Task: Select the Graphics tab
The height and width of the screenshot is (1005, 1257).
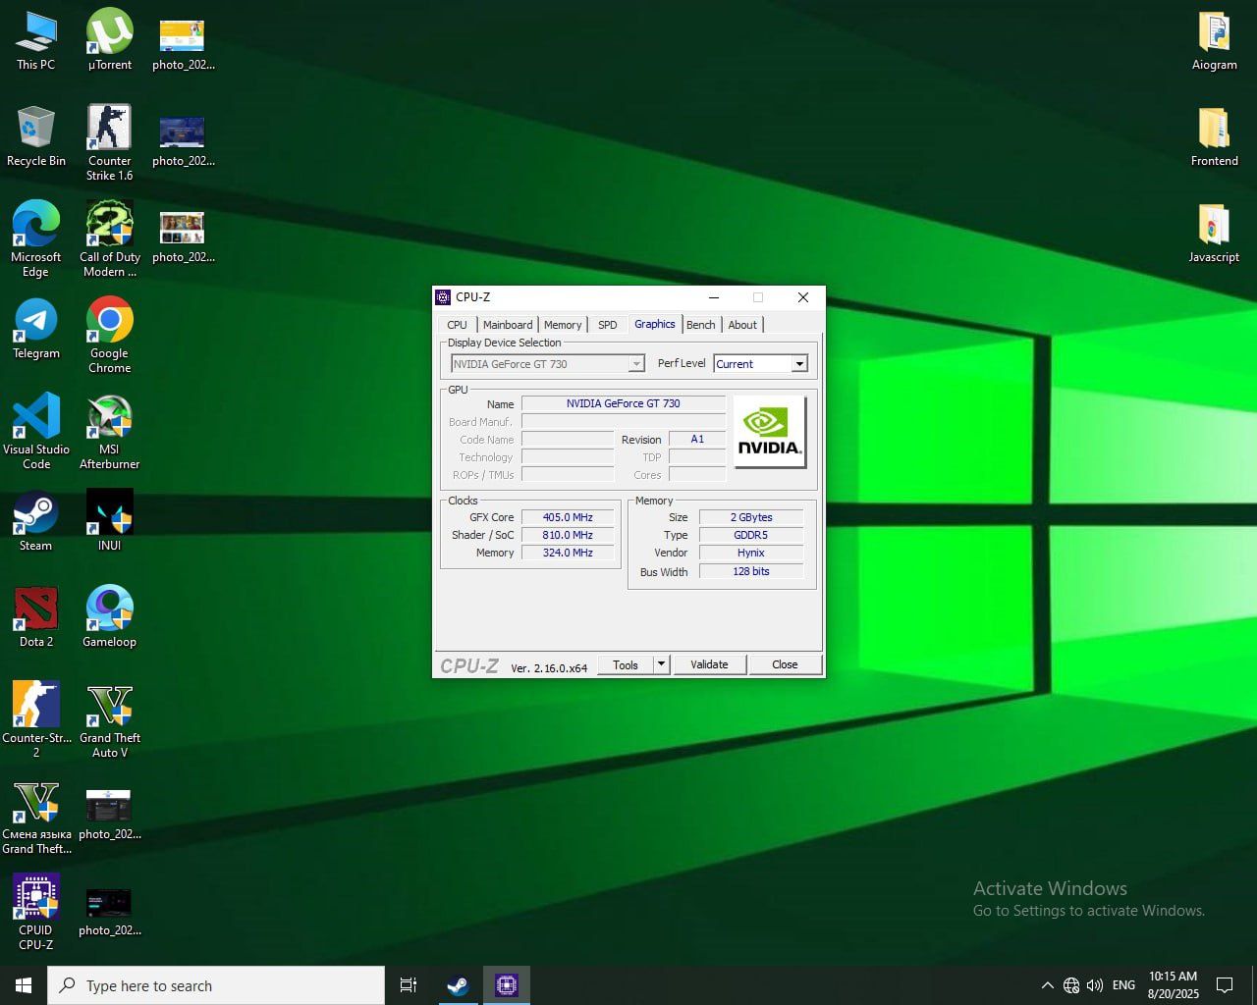Action: tap(655, 324)
